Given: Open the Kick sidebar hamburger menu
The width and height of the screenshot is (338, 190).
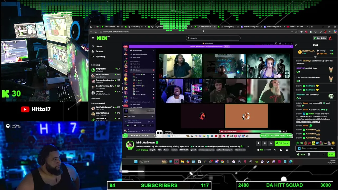Looking at the screenshot, I should [x=93, y=38].
